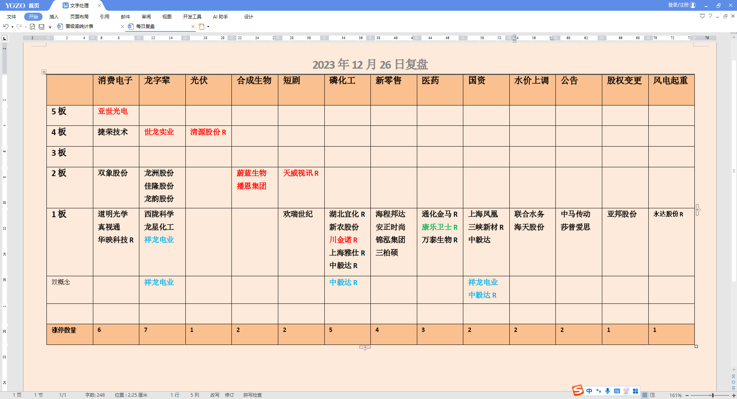Open the 引用 ribbon tab
Image resolution: width=737 pixels, height=399 pixels.
[x=104, y=16]
